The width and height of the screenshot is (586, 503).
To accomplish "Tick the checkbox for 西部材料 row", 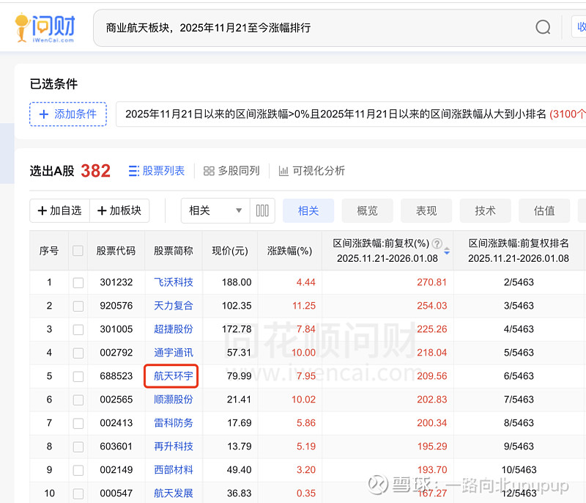I will coord(78,470).
